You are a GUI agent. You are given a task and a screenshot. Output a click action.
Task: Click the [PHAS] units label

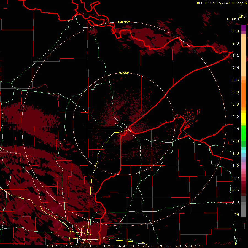(x=233, y=19)
